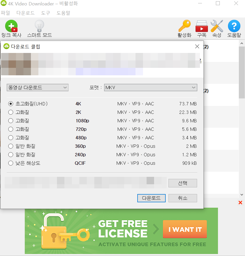Open the Activate (활성화) key icon
The image size is (245, 256).
[x=184, y=26]
